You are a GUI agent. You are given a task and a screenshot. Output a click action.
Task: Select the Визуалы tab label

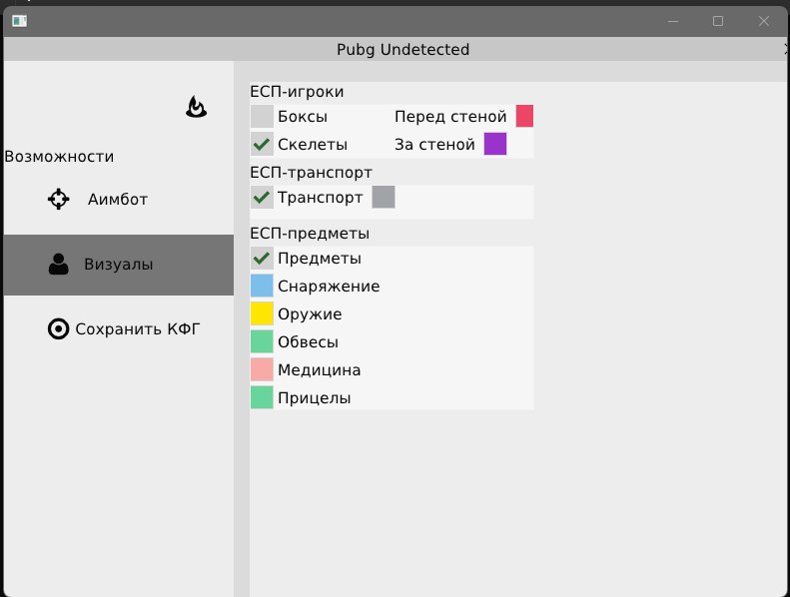coord(118,265)
